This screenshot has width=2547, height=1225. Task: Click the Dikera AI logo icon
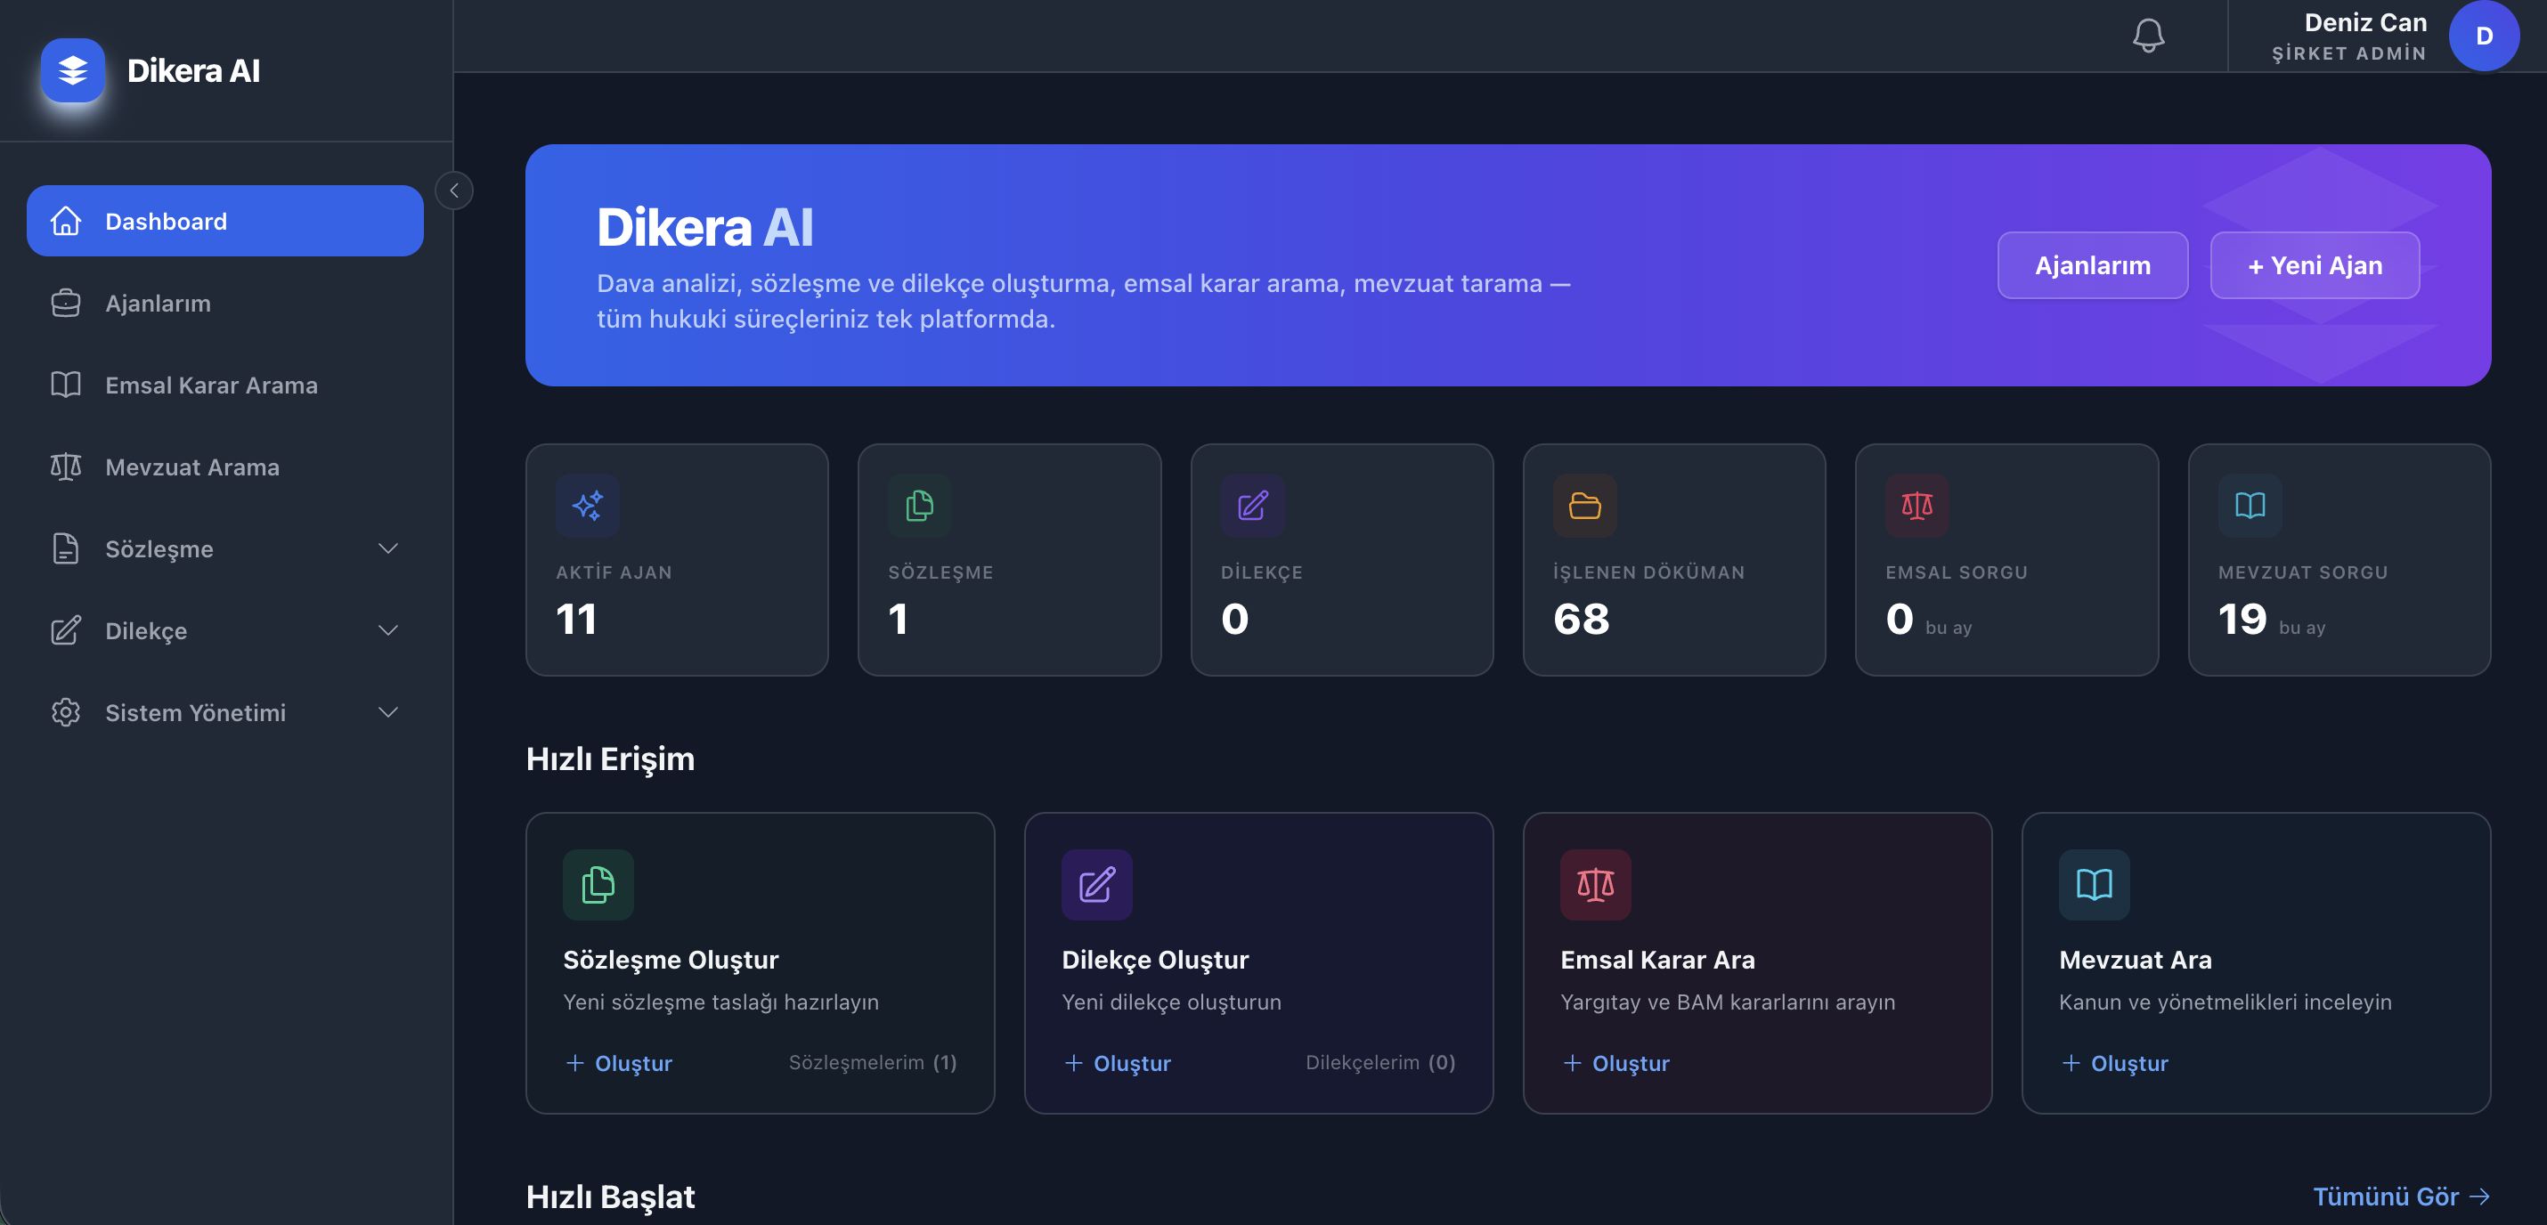coord(70,70)
